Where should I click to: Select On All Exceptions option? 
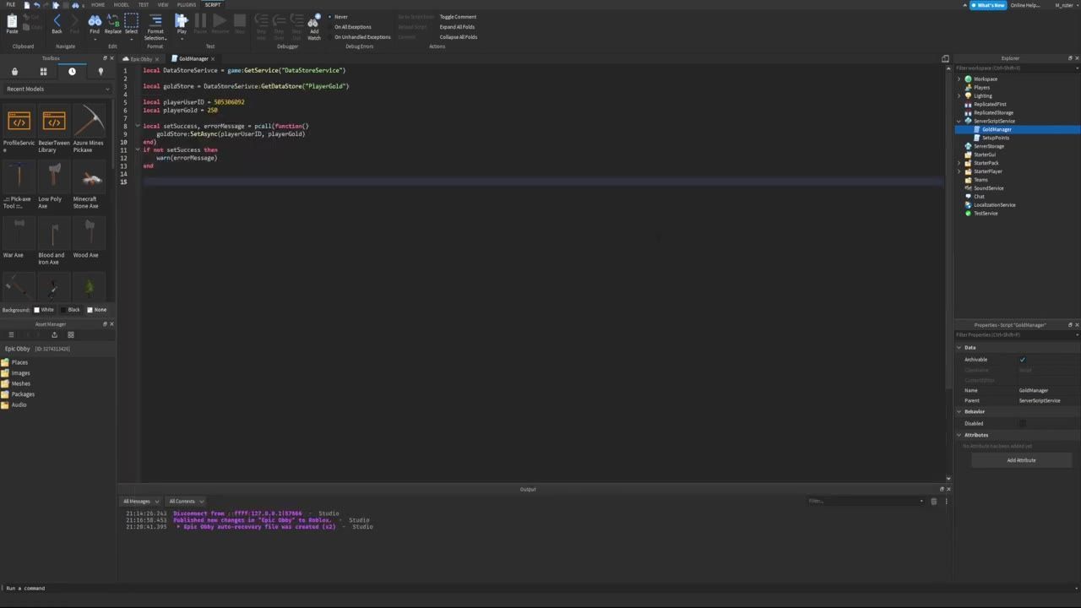point(352,27)
